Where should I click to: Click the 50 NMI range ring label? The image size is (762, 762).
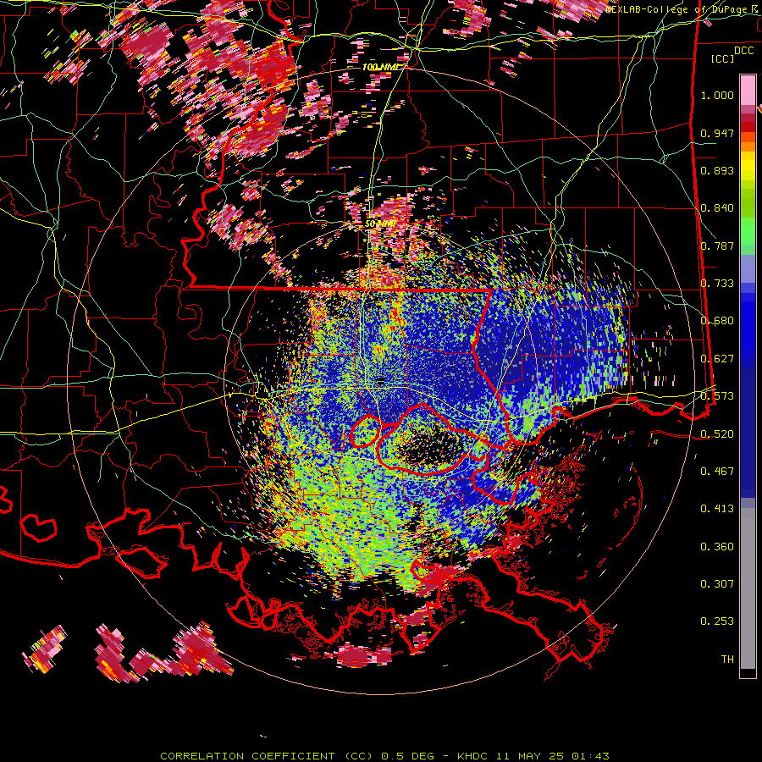(380, 224)
